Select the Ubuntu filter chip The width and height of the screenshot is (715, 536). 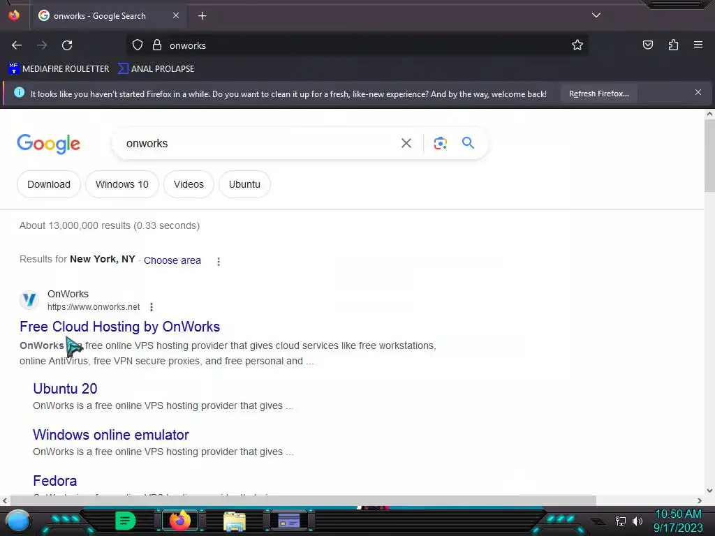coord(244,184)
